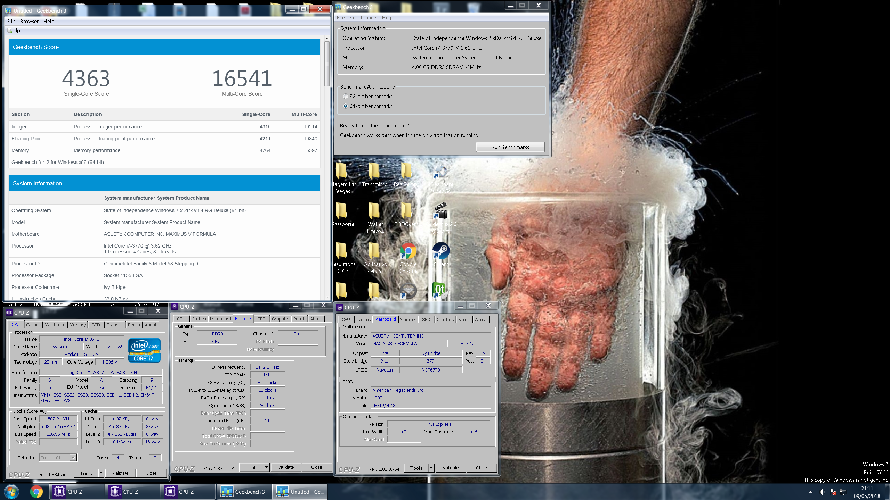Launch Steam from the desktop shortcut
Image resolution: width=890 pixels, height=500 pixels.
pyautogui.click(x=441, y=255)
